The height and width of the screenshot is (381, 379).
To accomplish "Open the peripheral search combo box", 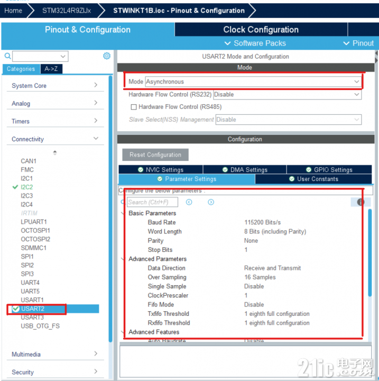I will (x=40, y=57).
